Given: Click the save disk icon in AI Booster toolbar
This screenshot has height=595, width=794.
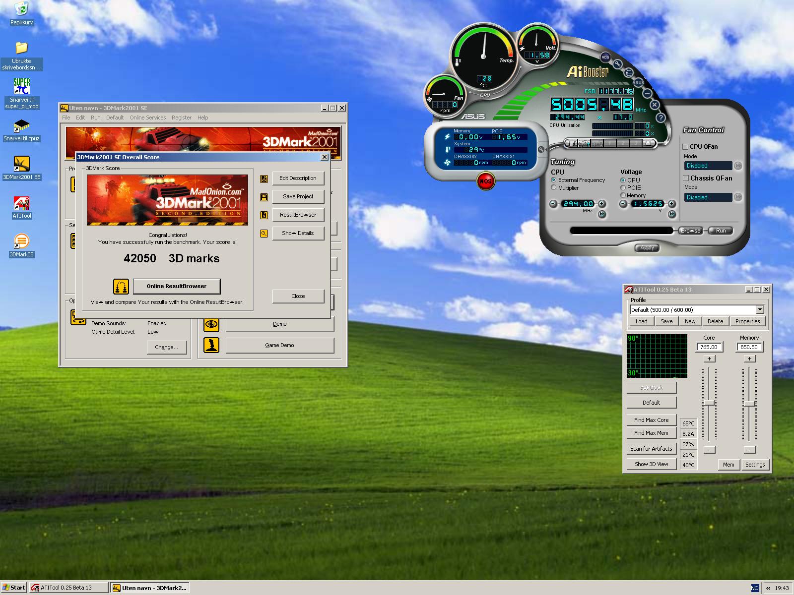Looking at the screenshot, I should click(x=648, y=143).
